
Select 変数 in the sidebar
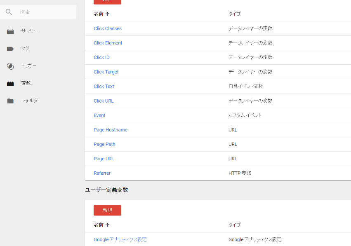click(26, 83)
